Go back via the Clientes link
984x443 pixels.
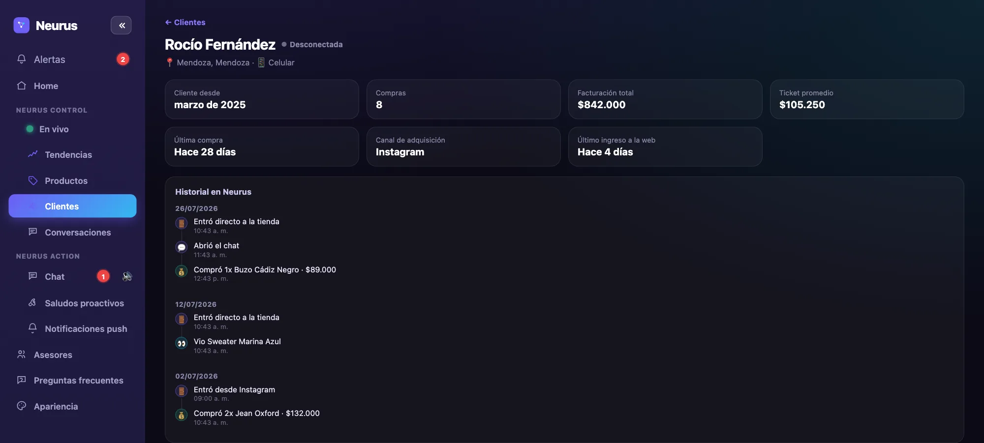[185, 22]
